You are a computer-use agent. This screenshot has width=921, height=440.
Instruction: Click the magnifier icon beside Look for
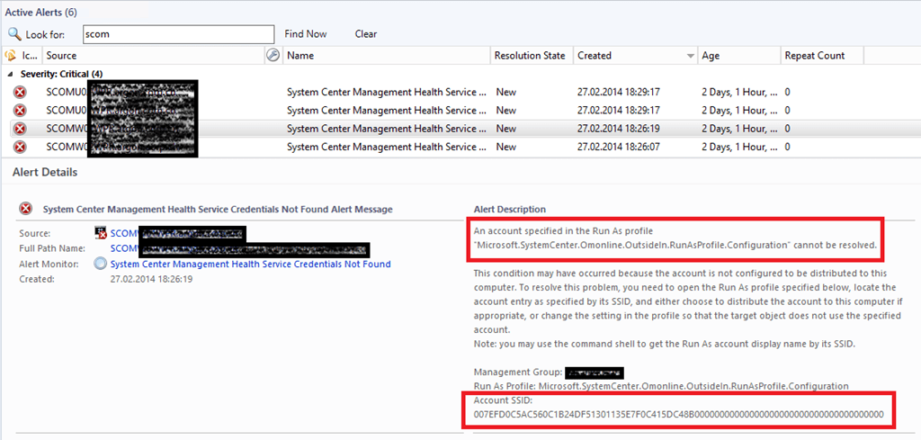14,33
